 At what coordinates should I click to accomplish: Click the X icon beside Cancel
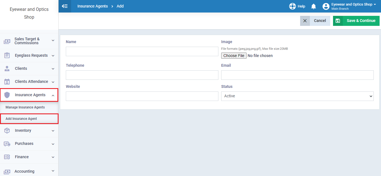305,21
